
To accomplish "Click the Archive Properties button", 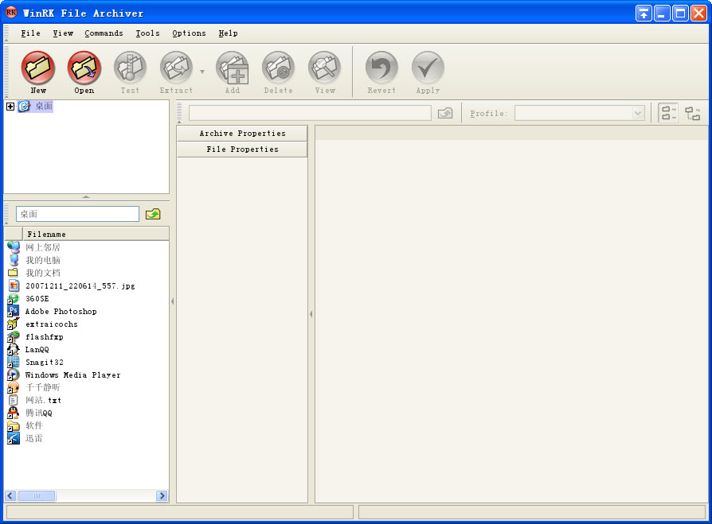I will (x=242, y=134).
